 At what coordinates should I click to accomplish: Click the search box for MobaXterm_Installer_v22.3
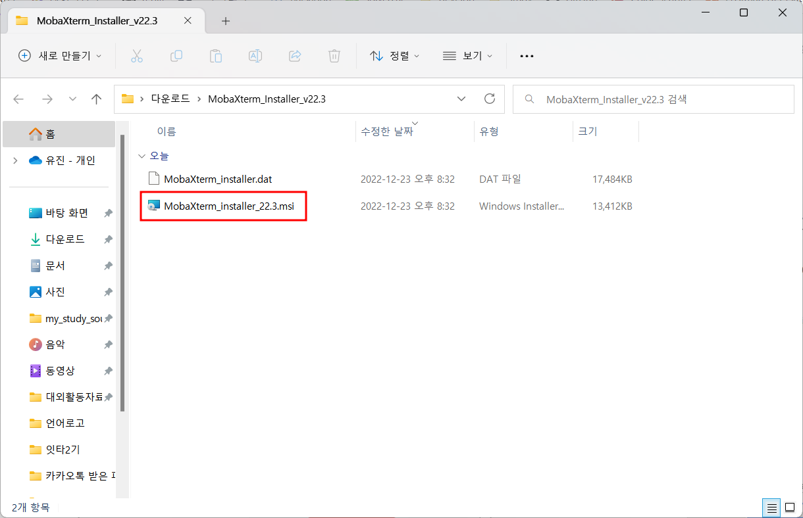[654, 99]
